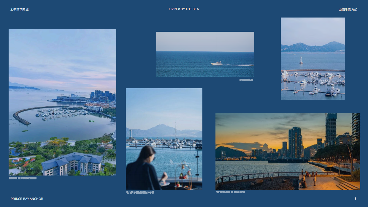Screen dimensions: 368x207
Task: Click the caption under the aerial photo
Action: point(23,178)
